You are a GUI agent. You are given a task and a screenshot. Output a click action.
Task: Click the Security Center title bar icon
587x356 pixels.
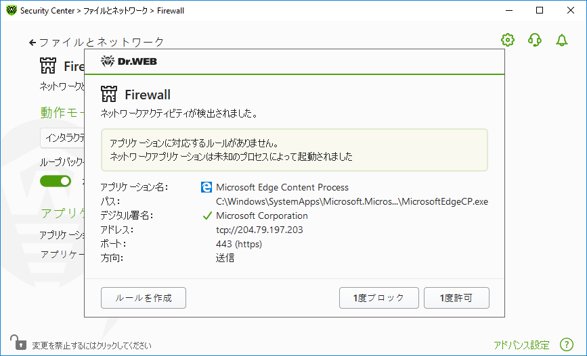coord(9,11)
